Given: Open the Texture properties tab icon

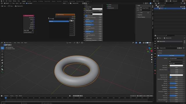Looking at the screenshot, I should click(x=155, y=73).
